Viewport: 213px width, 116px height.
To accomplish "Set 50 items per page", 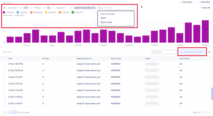I will coord(9,112).
